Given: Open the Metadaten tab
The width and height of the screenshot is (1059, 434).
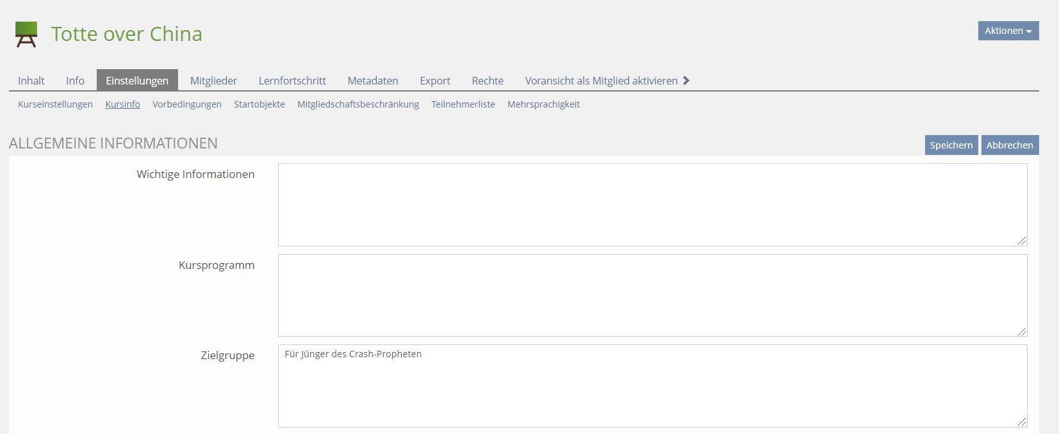Looking at the screenshot, I should (x=373, y=81).
